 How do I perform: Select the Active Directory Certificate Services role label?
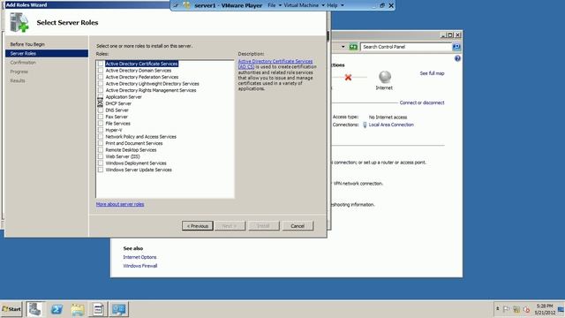point(141,64)
